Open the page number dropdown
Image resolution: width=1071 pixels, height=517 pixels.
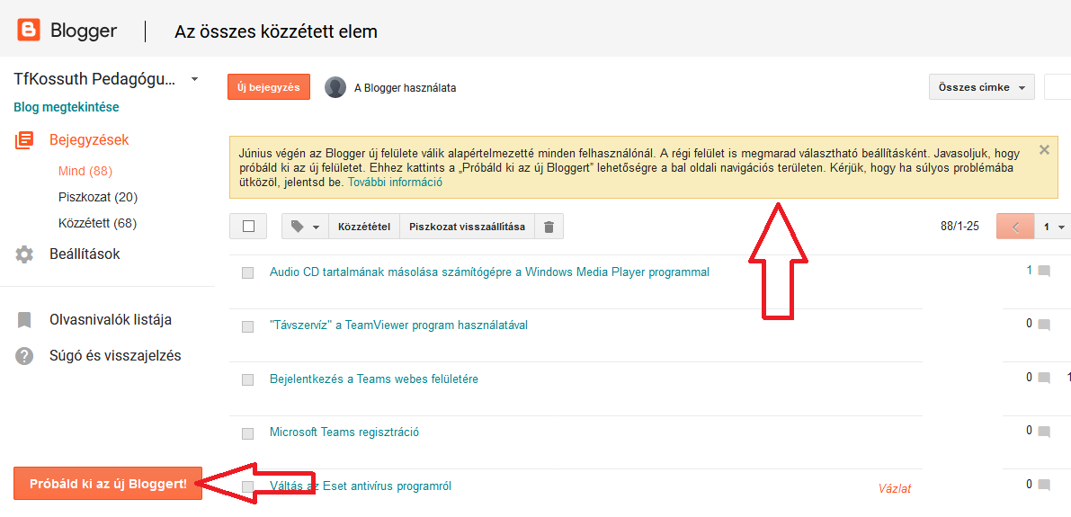coord(1053,226)
